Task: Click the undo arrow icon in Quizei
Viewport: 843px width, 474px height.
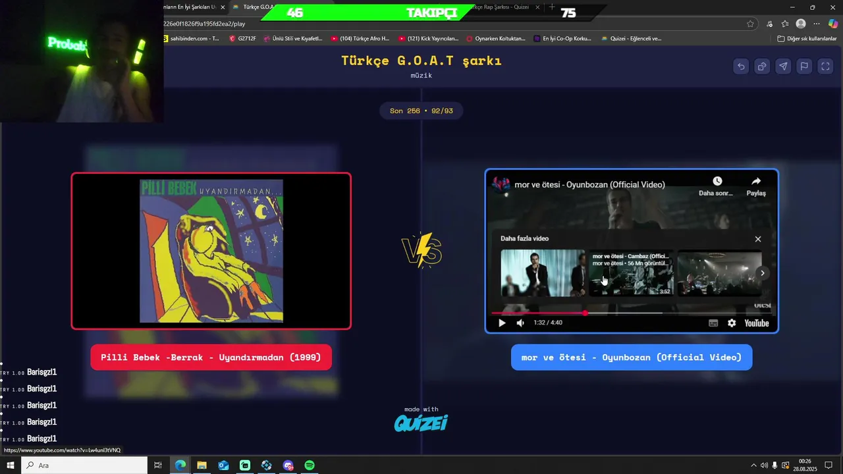Action: 741,66
